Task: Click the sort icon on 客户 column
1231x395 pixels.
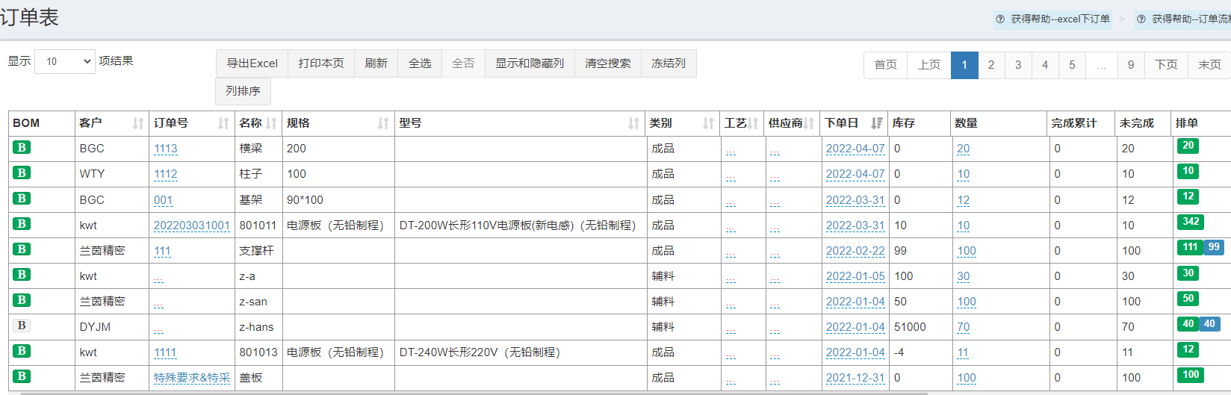Action: tap(138, 123)
